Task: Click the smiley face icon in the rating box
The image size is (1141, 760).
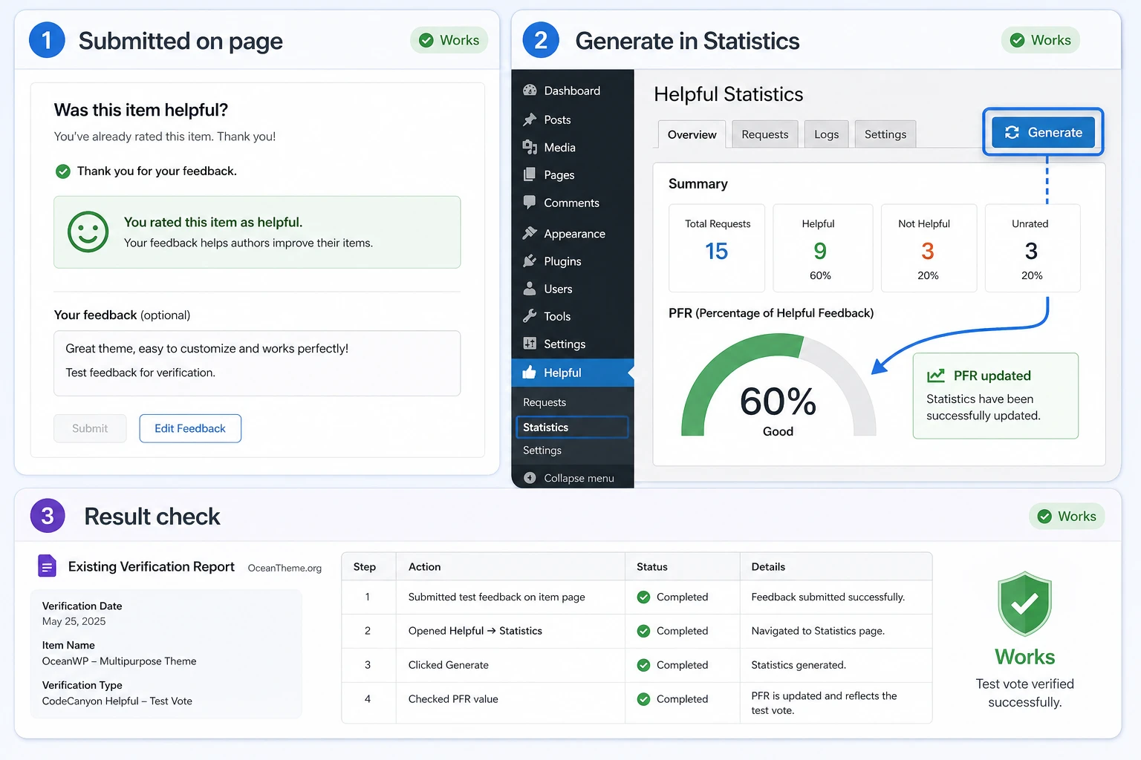Action: 88,232
